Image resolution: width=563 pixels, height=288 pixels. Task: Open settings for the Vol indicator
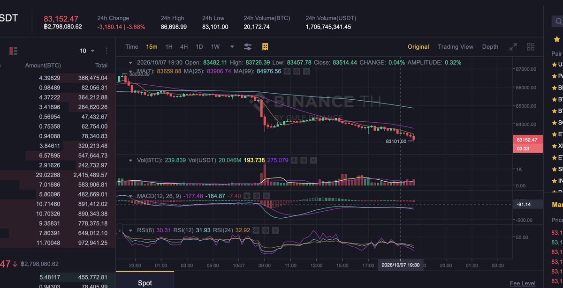[x=304, y=160]
